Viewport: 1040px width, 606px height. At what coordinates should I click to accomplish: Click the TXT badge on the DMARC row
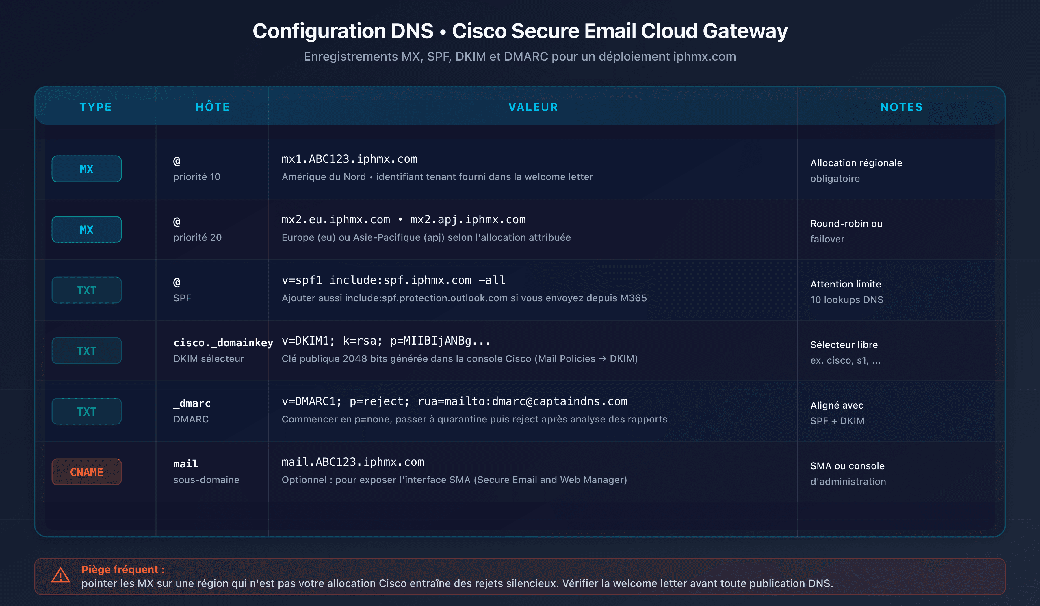(86, 411)
